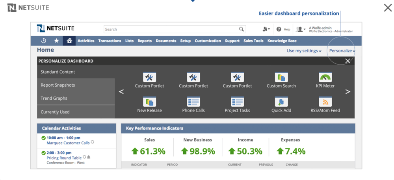Click the KPI Meter portlet icon
Image resolution: width=394 pixels, height=180 pixels.
pos(325,77)
